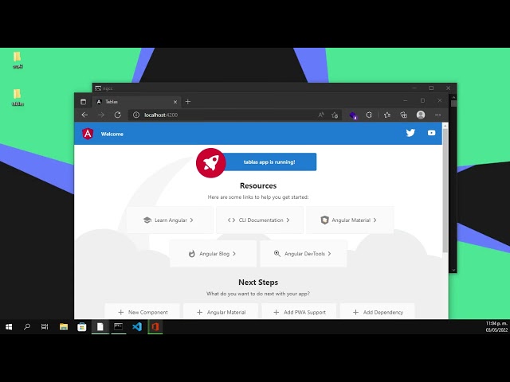Reload the localhost page
This screenshot has width=510, height=382.
pos(118,115)
